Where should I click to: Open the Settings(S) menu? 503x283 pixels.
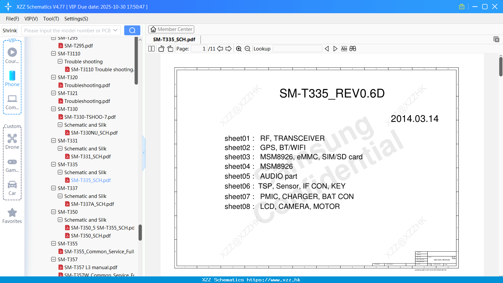(76, 19)
